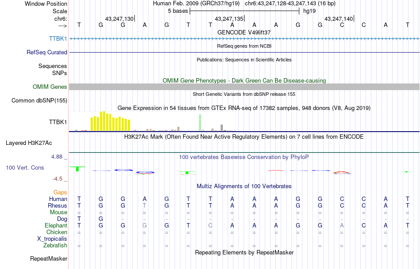The width and height of the screenshot is (420, 269).
Task: Click the ---> sequence direction arrow
Action: tap(63, 26)
